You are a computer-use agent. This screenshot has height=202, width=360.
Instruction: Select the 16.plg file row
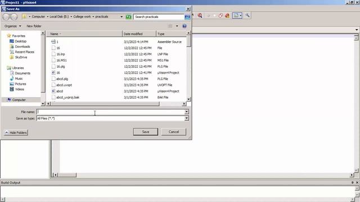pyautogui.click(x=116, y=66)
